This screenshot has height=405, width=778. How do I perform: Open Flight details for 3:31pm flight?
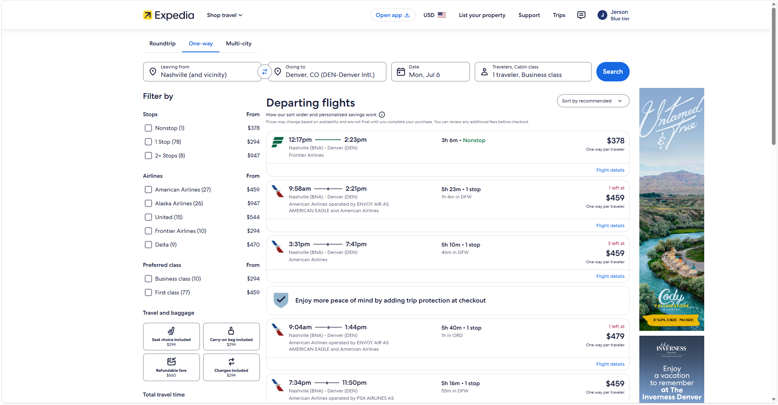pyautogui.click(x=610, y=276)
